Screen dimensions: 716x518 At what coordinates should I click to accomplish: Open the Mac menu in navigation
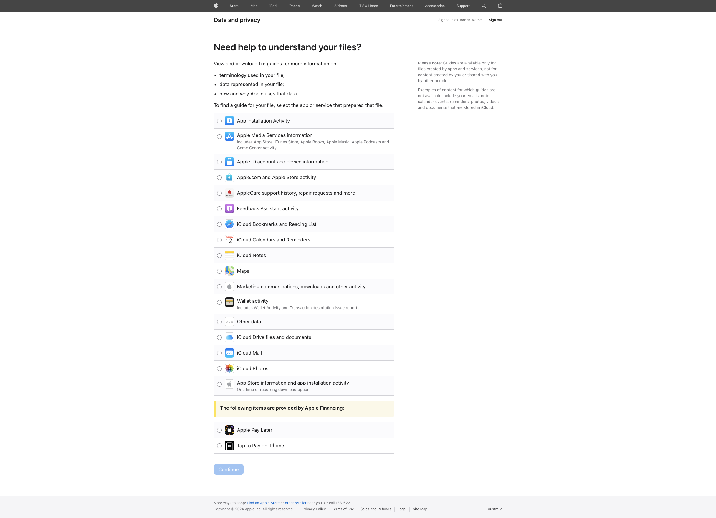[x=254, y=6]
